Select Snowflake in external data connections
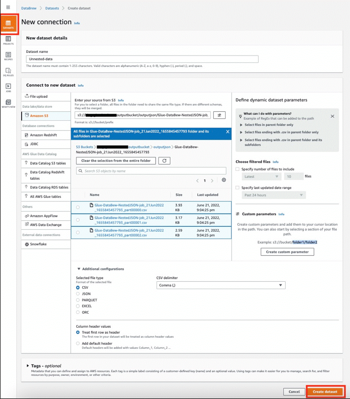The height and width of the screenshot is (399, 350). click(x=38, y=244)
